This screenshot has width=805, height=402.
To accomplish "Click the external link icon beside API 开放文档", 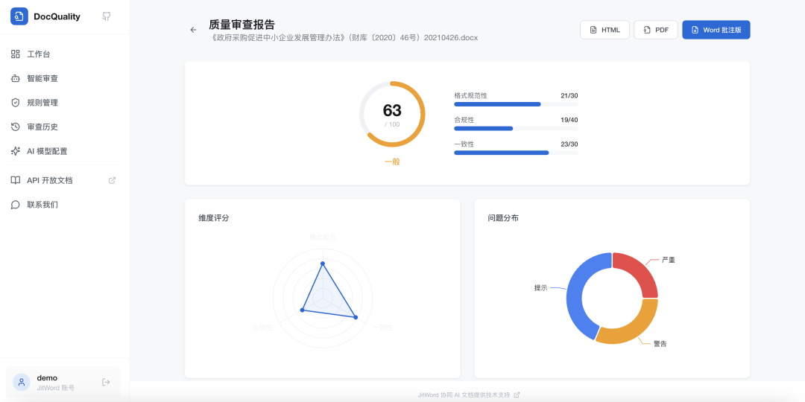I will tap(112, 180).
